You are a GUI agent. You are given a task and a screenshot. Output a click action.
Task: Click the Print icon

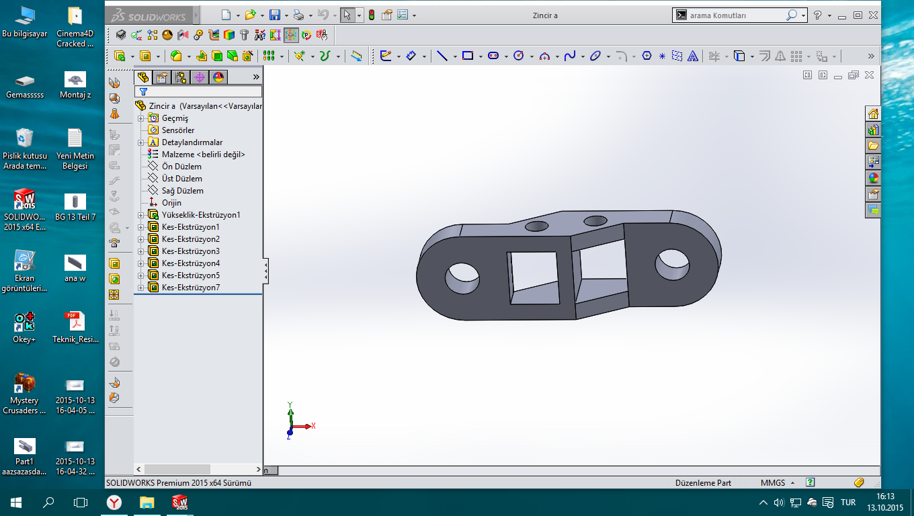pyautogui.click(x=299, y=15)
